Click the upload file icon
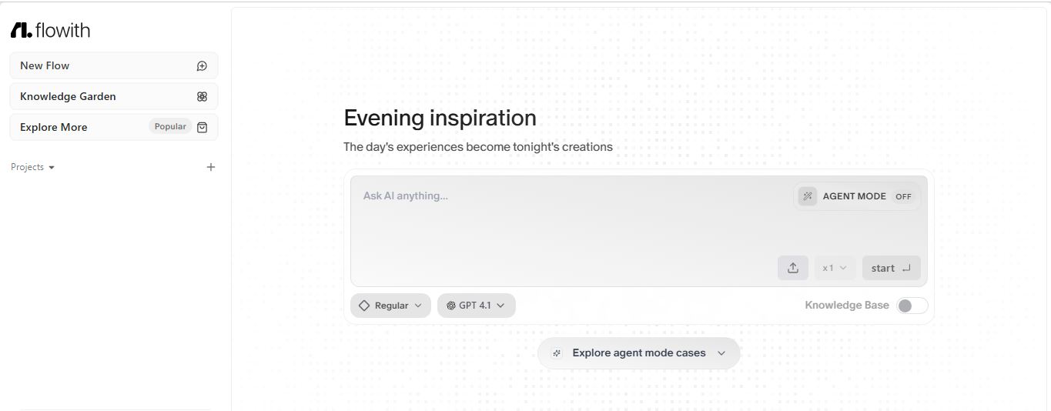 tap(792, 268)
